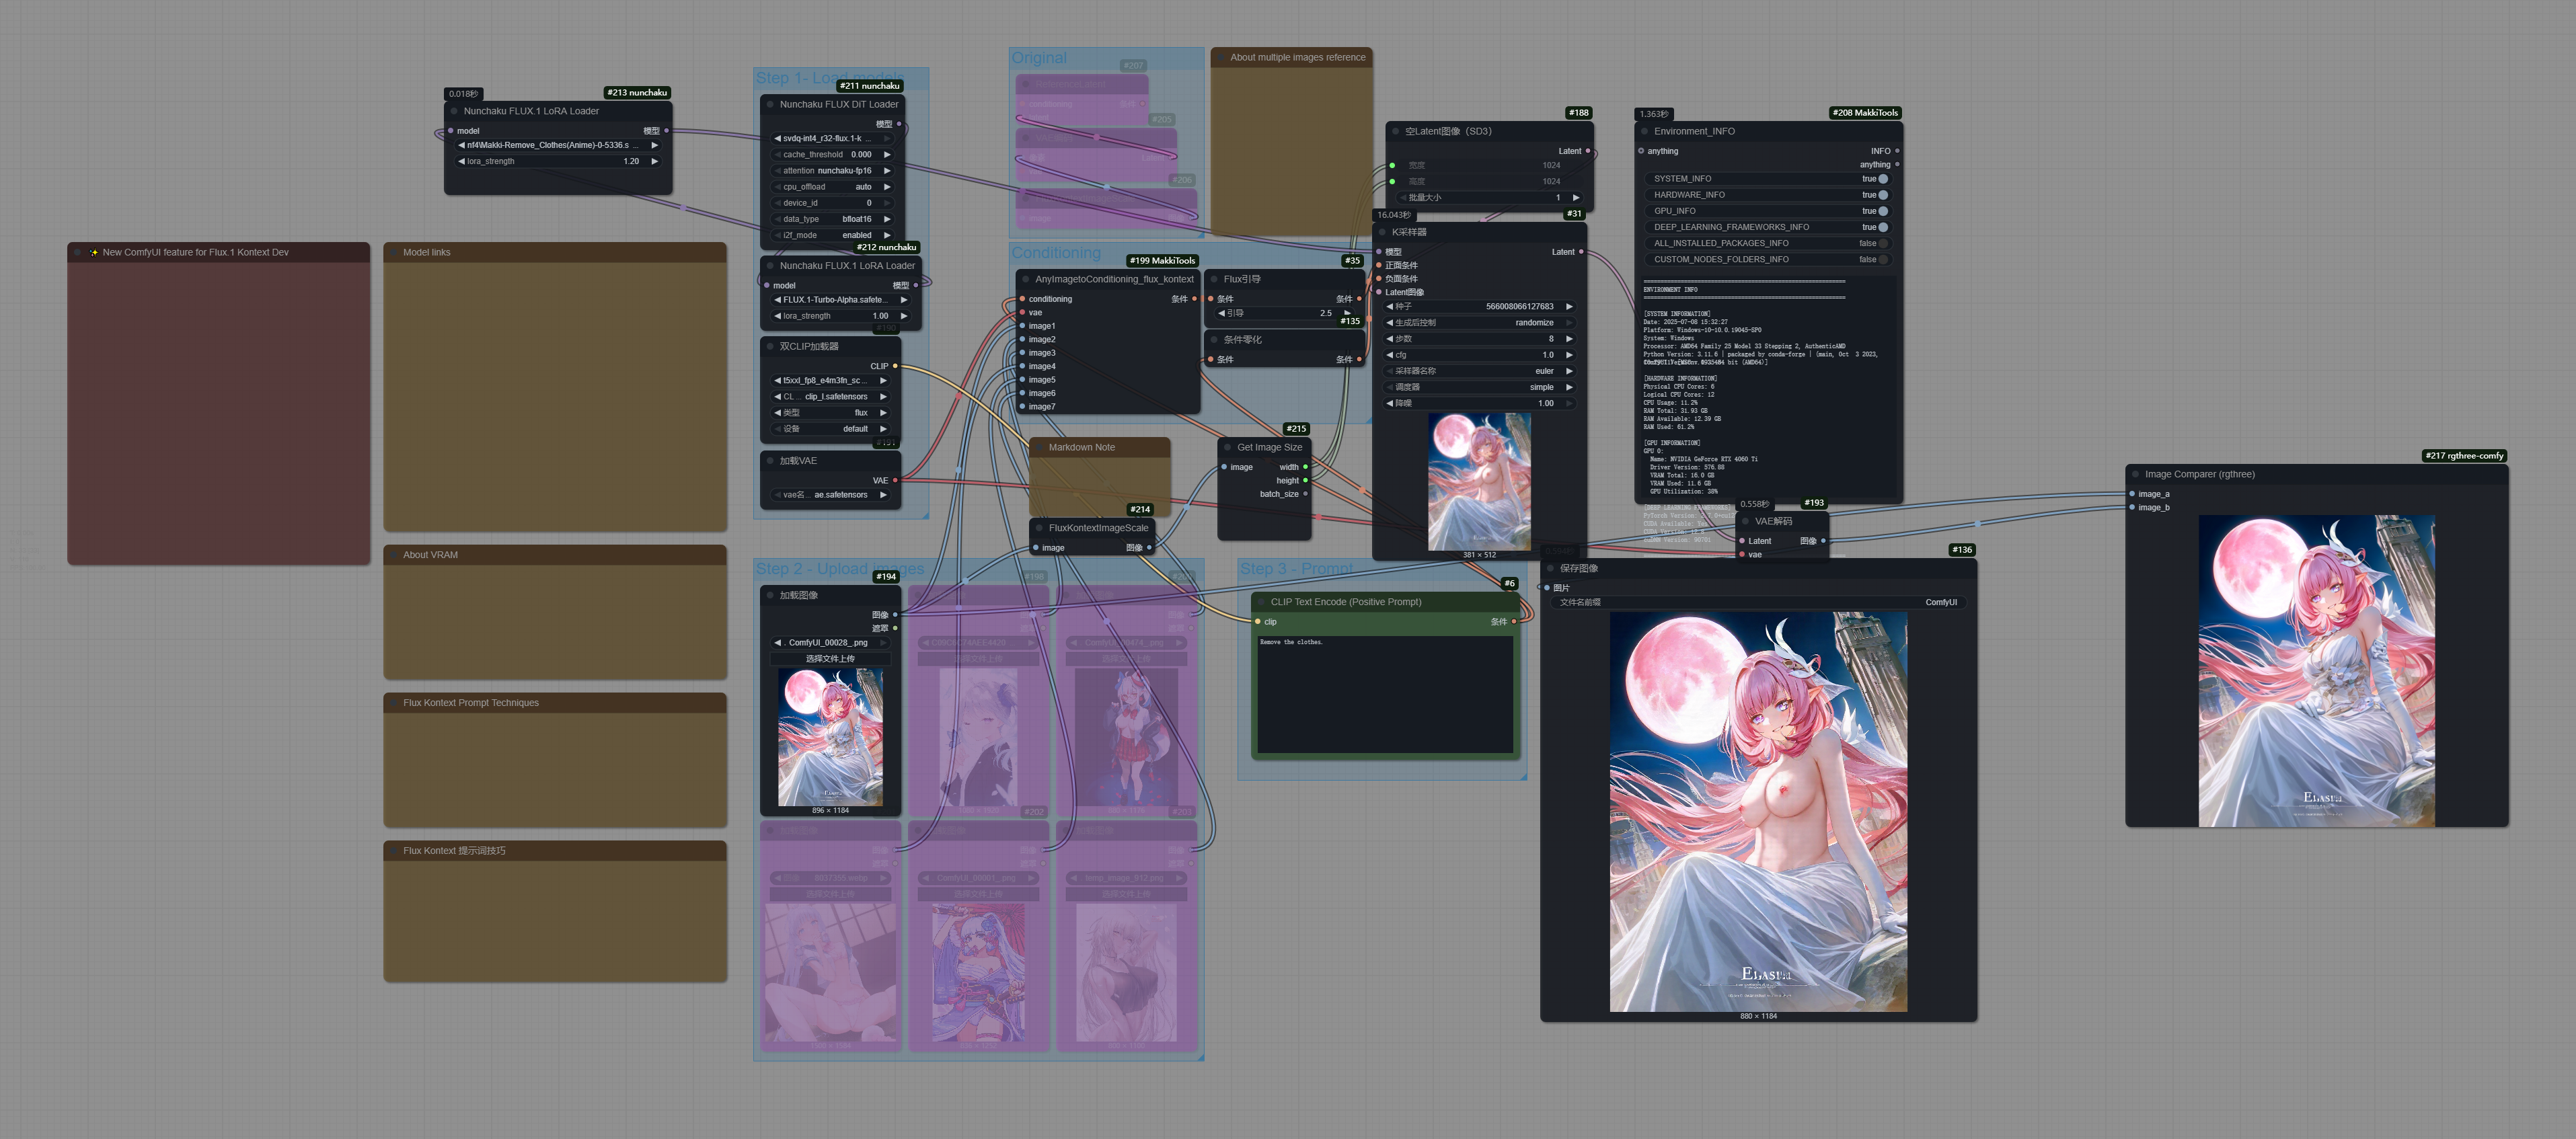
Task: Collapse the Nunchaku FLUX DiT Loader node dot
Action: pyautogui.click(x=771, y=104)
